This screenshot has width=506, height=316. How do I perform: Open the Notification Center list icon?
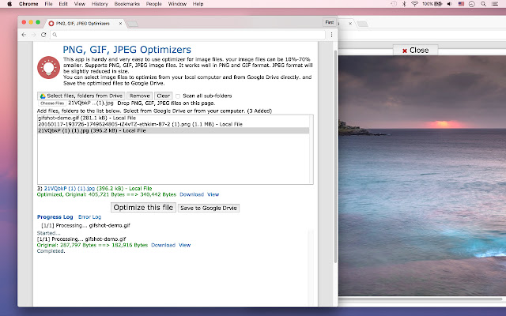coord(495,4)
